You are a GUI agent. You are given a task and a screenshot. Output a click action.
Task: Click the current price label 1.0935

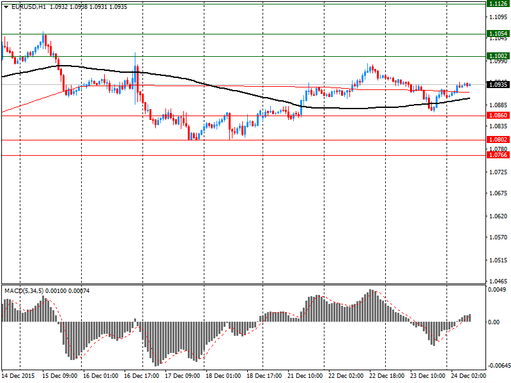[x=498, y=85]
